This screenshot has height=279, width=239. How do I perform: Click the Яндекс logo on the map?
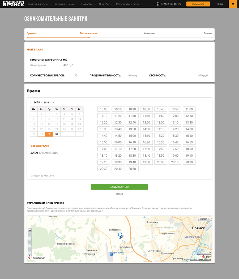(x=206, y=257)
